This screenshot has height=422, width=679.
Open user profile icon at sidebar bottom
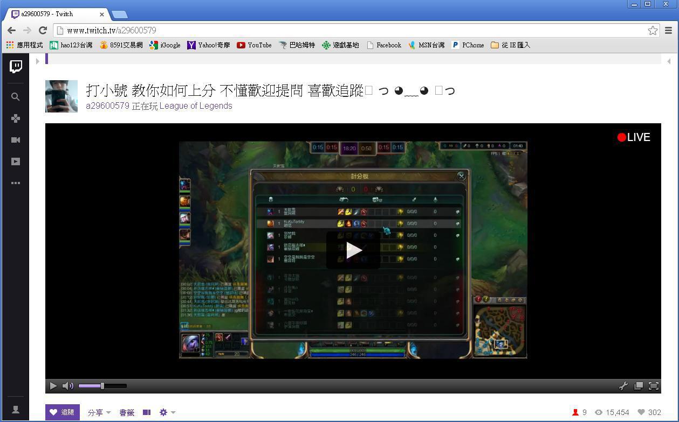(16, 410)
